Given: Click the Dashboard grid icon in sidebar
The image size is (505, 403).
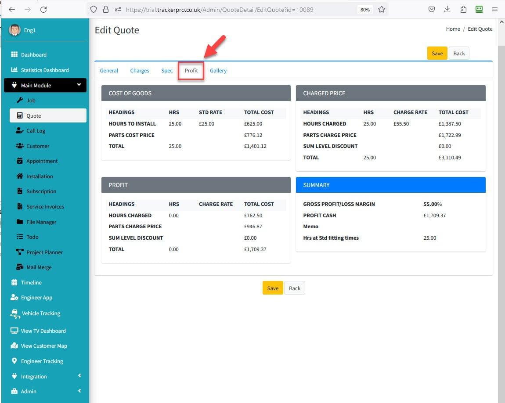Looking at the screenshot, I should [x=14, y=54].
